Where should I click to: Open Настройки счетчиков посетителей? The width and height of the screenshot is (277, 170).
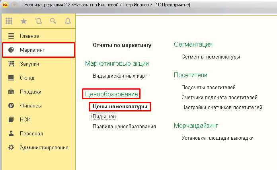click(222, 107)
